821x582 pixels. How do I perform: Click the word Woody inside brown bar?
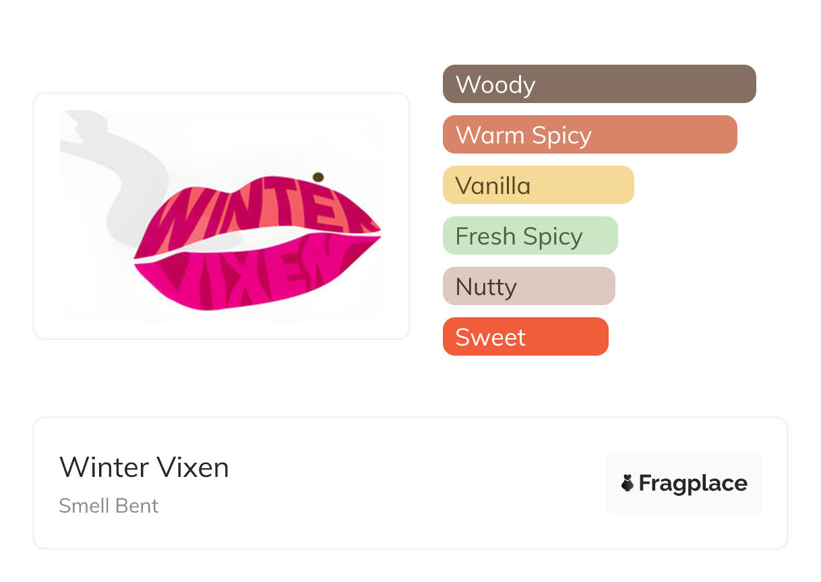click(495, 85)
